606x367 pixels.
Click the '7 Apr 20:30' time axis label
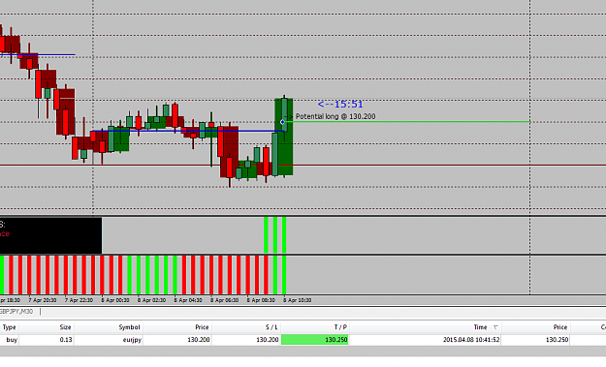(x=42, y=300)
